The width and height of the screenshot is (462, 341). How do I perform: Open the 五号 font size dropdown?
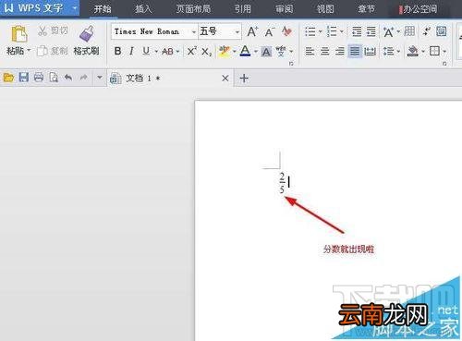pyautogui.click(x=237, y=31)
